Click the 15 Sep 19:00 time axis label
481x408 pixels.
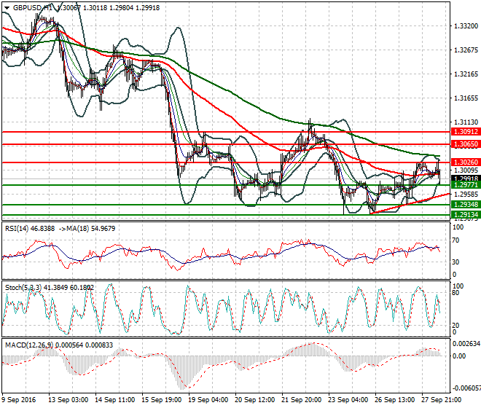(x=161, y=400)
